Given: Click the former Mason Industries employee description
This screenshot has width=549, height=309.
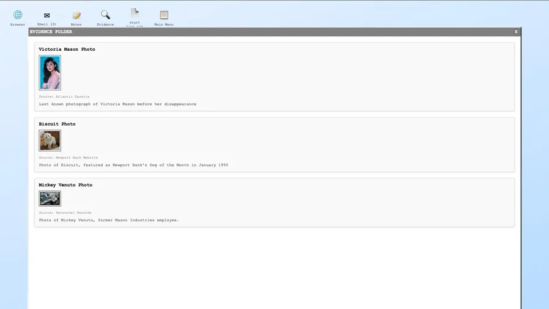Looking at the screenshot, I should (109, 220).
